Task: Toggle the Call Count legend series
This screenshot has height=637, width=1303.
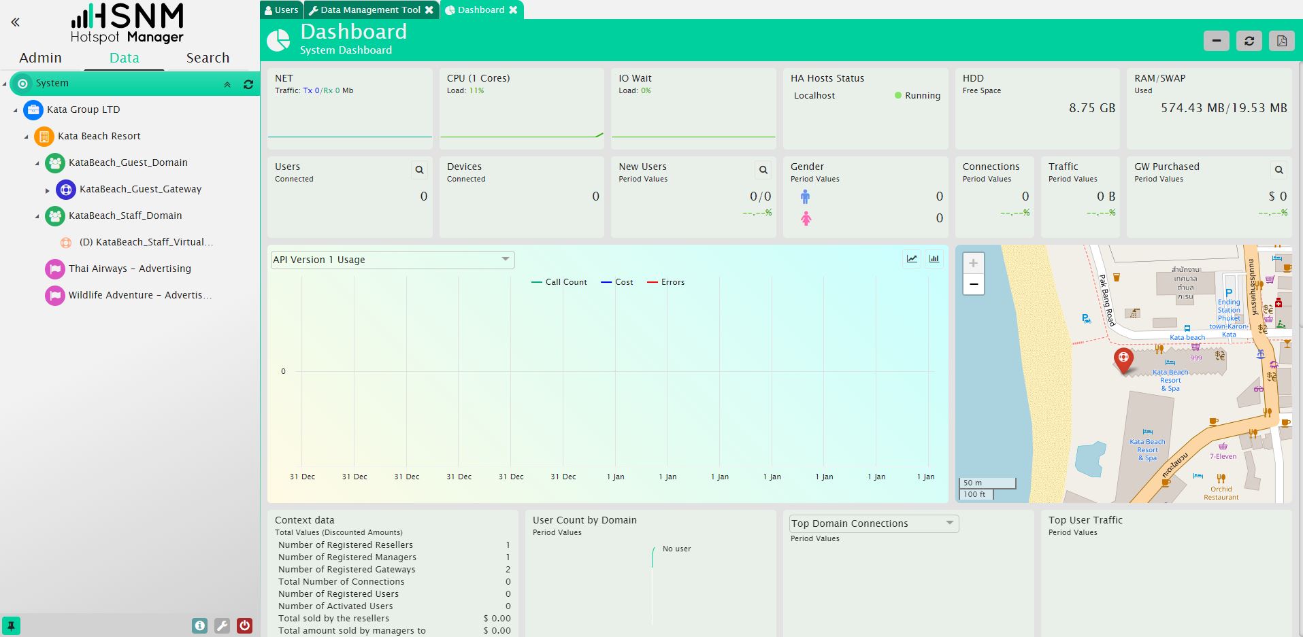Action: point(559,282)
